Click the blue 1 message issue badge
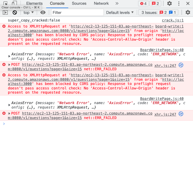This screenshot has height=172, width=193. [172, 12]
